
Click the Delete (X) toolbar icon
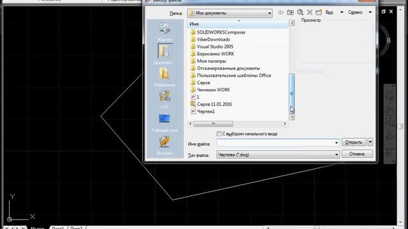tap(310, 13)
